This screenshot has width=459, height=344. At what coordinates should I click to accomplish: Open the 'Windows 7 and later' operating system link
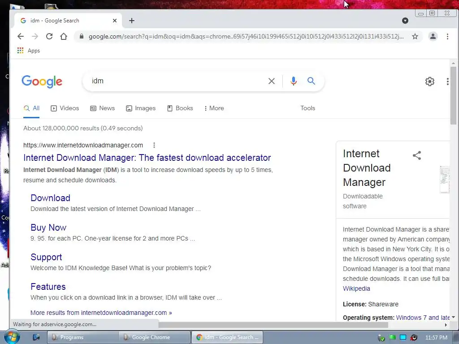point(423,318)
